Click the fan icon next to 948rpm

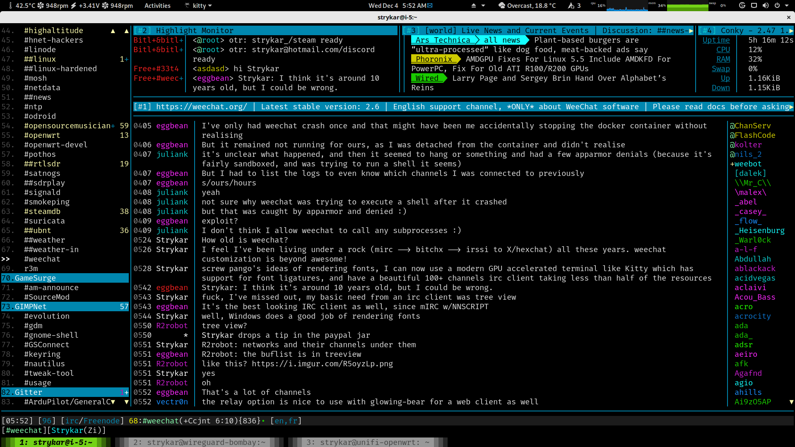coord(41,6)
